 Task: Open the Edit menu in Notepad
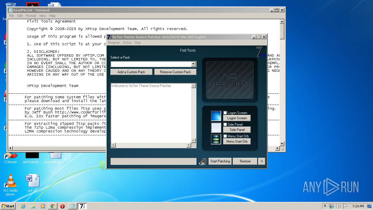coord(20,16)
